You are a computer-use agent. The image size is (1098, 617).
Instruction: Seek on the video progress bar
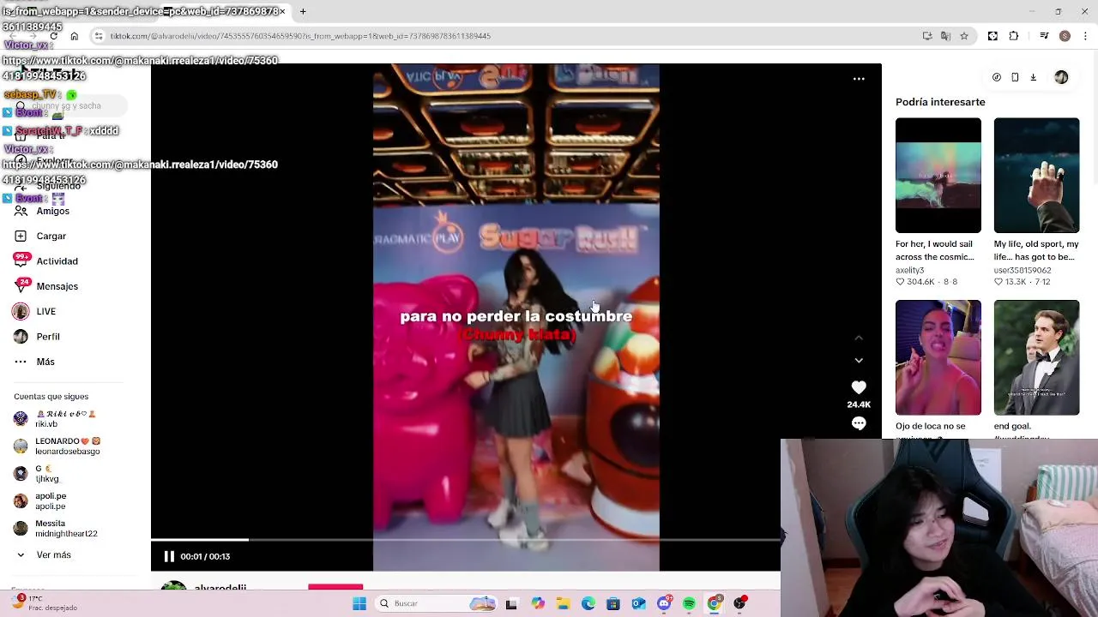click(x=466, y=539)
